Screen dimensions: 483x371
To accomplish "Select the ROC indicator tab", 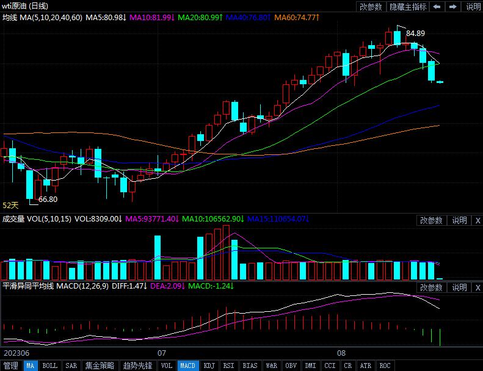I will click(x=385, y=366).
